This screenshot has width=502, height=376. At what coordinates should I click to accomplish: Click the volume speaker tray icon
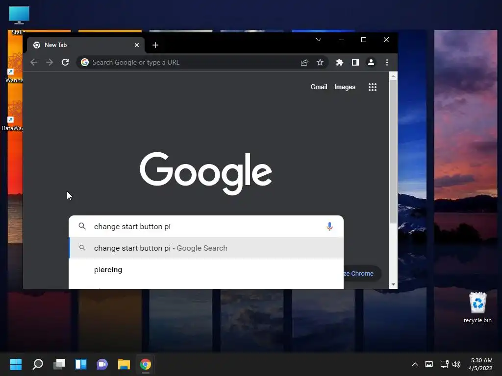coord(456,364)
